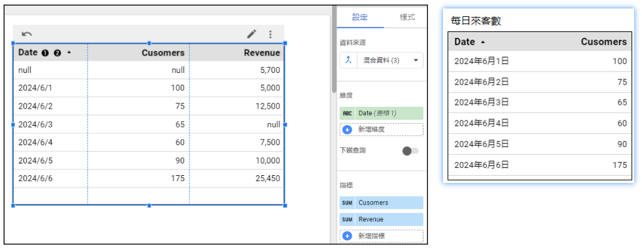Click the 新增維度 add dimension button
This screenshot has width=642, height=252.
(381, 130)
